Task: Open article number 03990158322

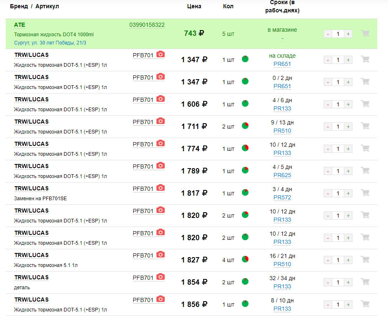Action: tap(147, 25)
